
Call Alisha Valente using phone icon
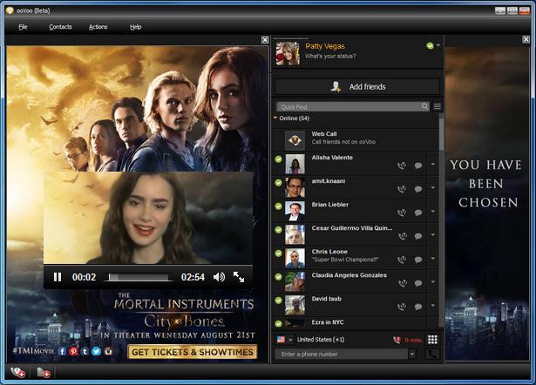click(401, 165)
